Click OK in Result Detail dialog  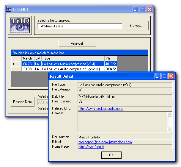pyautogui.click(x=111, y=155)
